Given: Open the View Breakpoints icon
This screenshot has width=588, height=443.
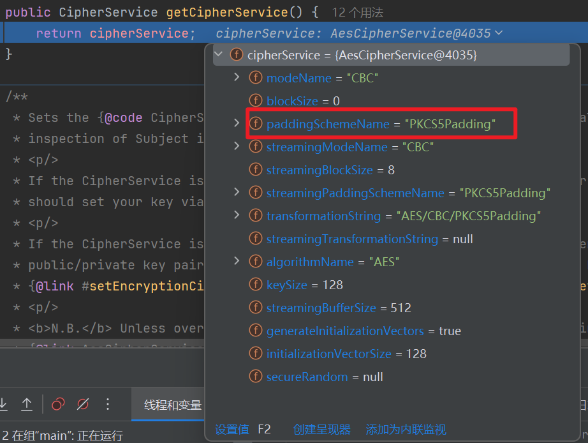Looking at the screenshot, I should pos(58,404).
